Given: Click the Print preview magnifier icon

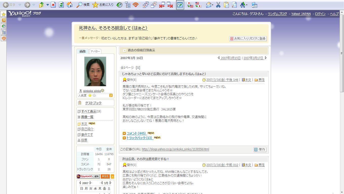Looking at the screenshot, I should [x=234, y=5].
